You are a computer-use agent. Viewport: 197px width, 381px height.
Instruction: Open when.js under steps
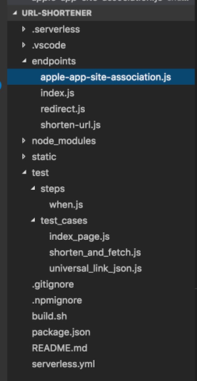[x=66, y=205]
